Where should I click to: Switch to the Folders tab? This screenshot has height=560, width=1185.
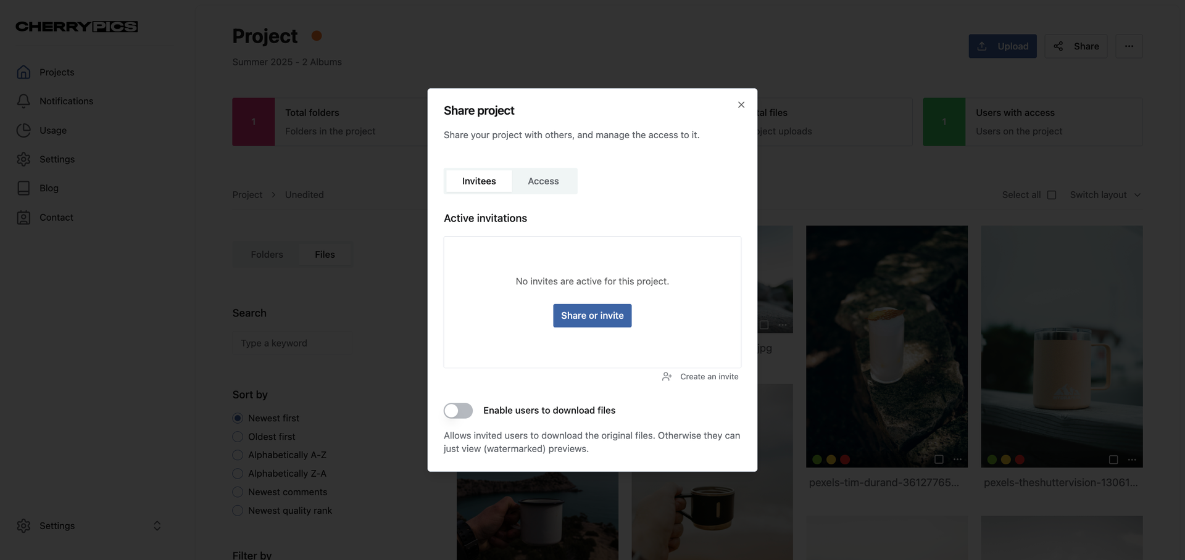(x=267, y=255)
